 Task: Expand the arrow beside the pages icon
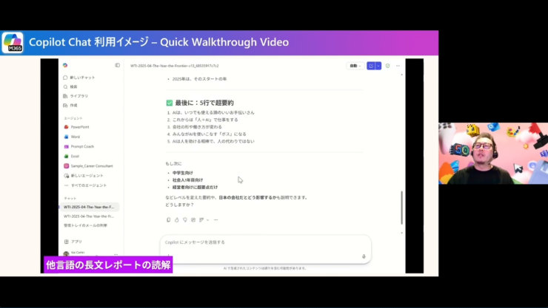tap(207, 220)
